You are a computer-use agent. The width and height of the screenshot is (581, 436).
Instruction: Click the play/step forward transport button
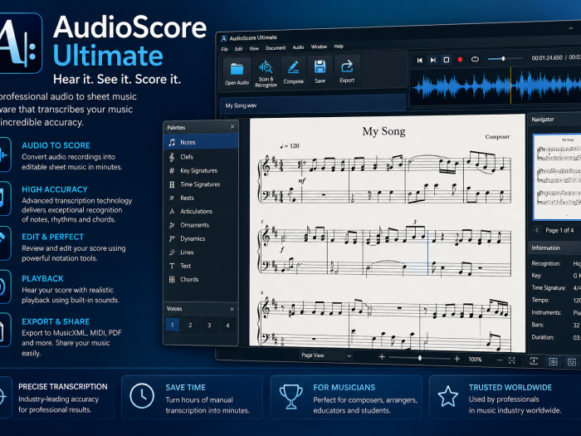coord(432,60)
